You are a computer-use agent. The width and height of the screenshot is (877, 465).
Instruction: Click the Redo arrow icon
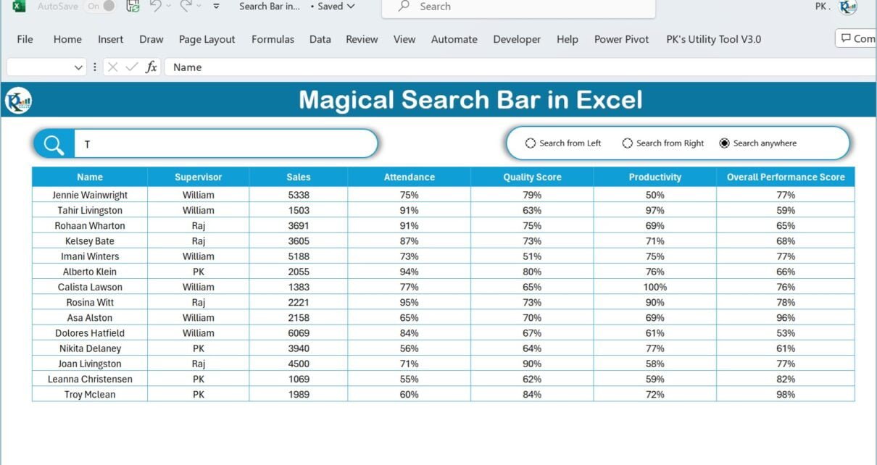pyautogui.click(x=186, y=7)
